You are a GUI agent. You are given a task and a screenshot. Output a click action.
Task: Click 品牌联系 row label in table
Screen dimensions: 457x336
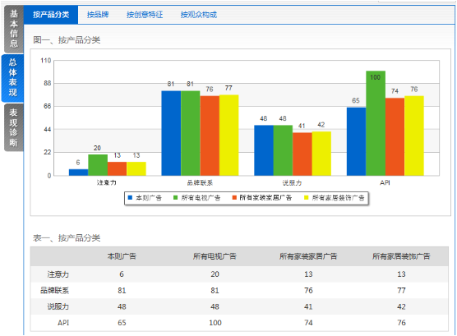click(x=54, y=291)
